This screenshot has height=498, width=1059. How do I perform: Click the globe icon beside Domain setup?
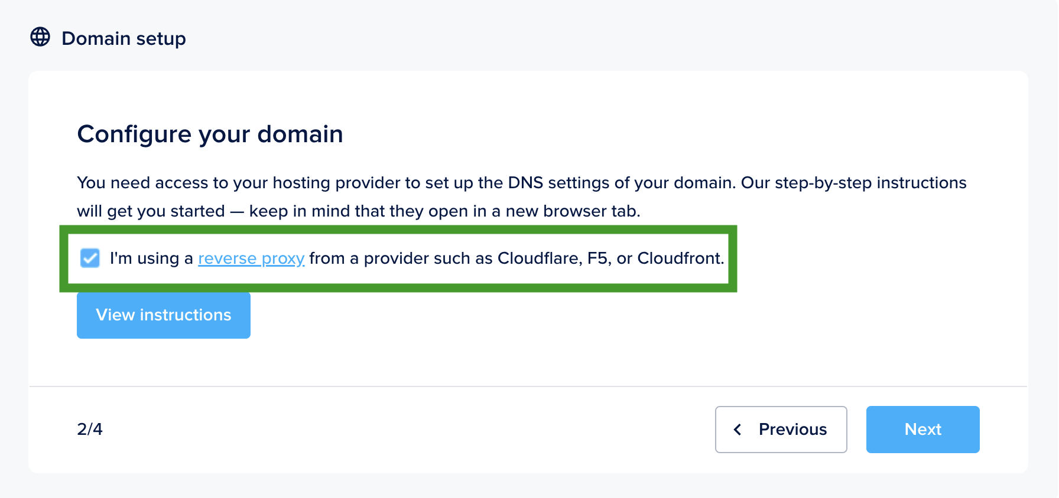point(40,37)
